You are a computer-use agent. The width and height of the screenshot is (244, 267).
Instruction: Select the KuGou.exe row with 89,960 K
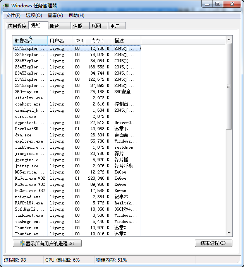pyautogui.click(x=77, y=184)
